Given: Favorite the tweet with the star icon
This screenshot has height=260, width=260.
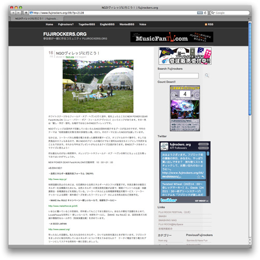Looking at the screenshot, I should pyautogui.click(x=199, y=177).
